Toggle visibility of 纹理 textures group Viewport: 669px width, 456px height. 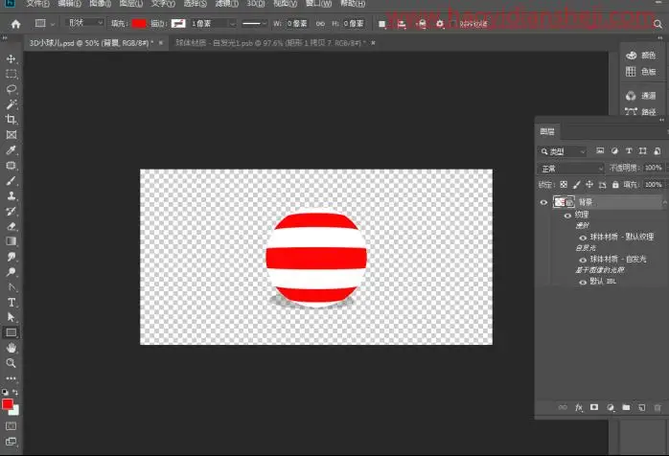(x=567, y=216)
